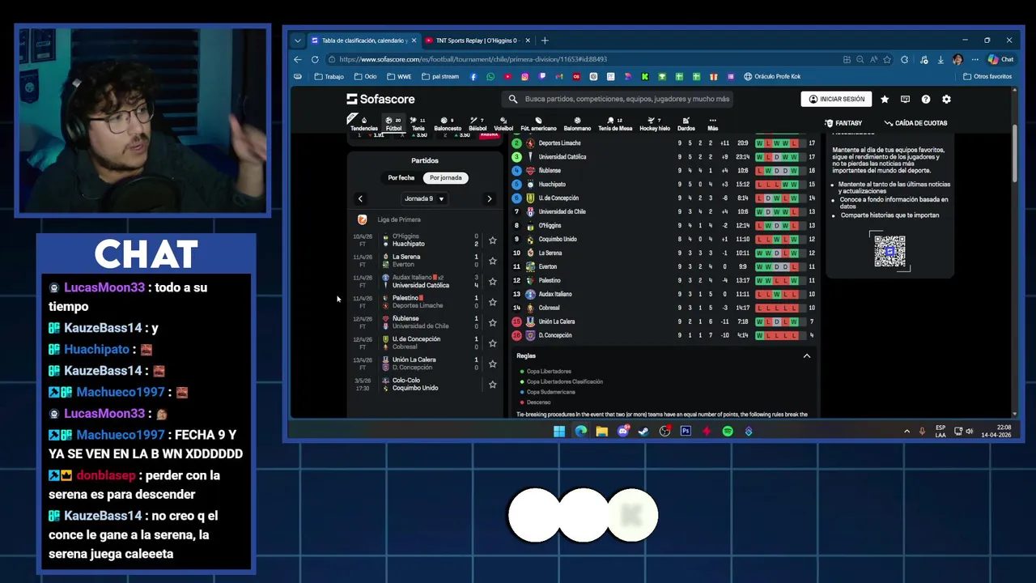Open Sofascore favorites star in header
Image resolution: width=1036 pixels, height=583 pixels.
(885, 99)
